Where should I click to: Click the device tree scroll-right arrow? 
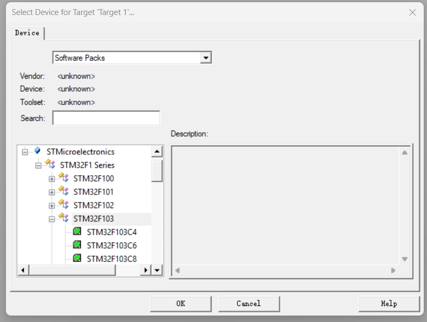click(146, 270)
